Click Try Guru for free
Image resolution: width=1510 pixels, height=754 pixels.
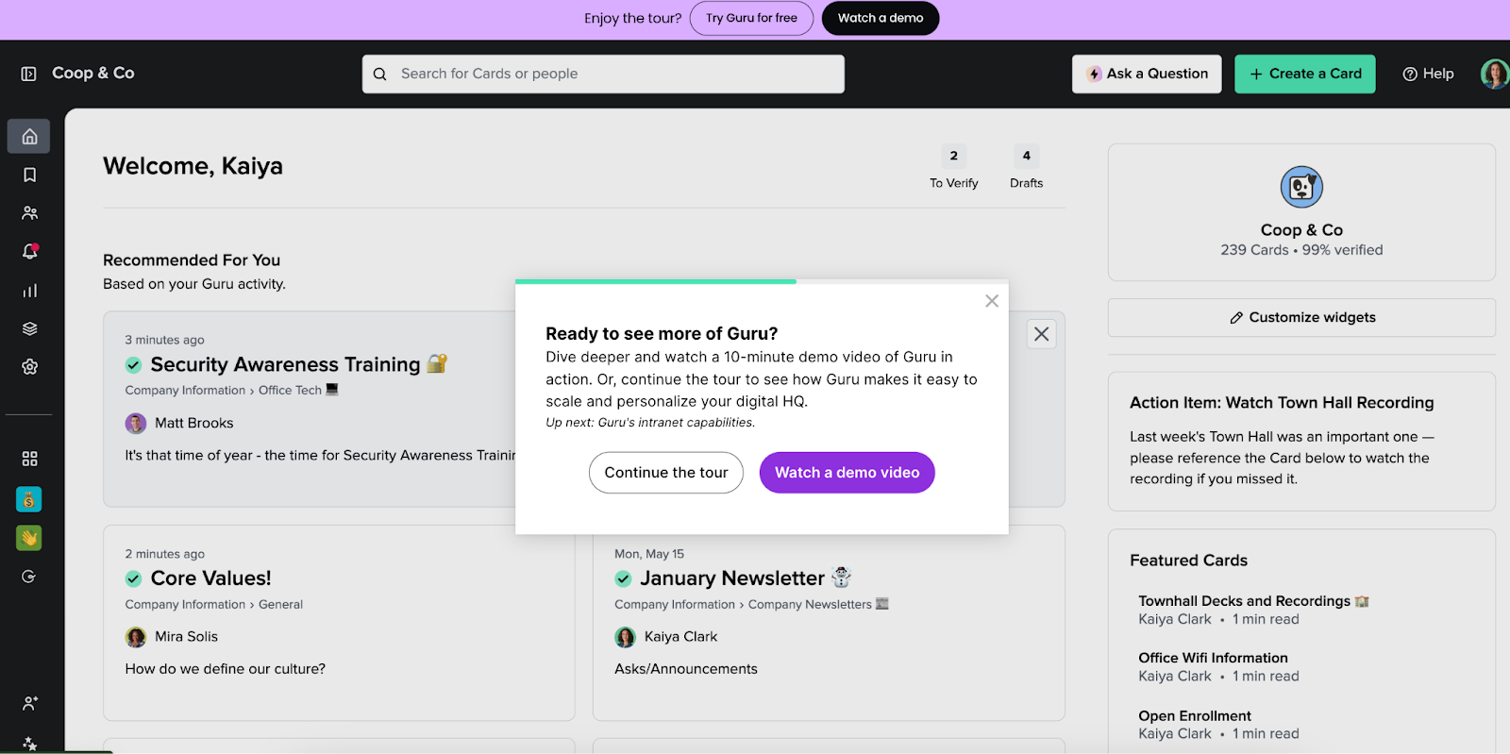751,18
